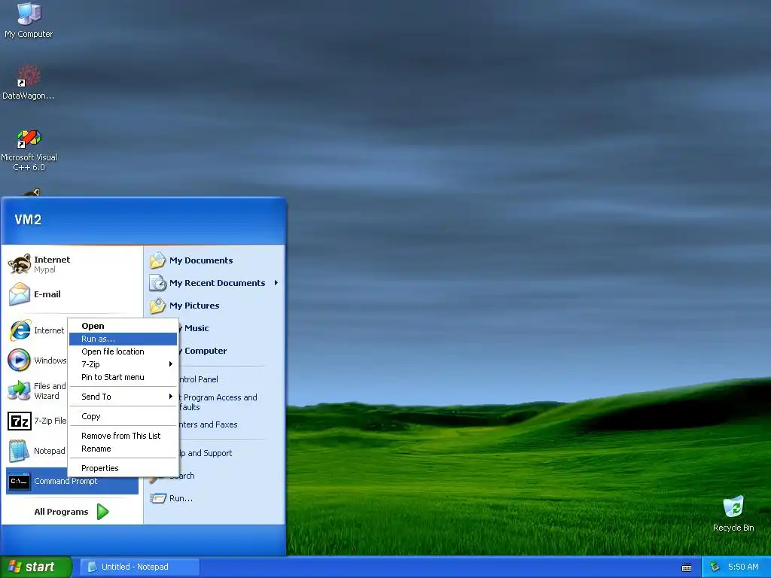Open Printers and Faxes
Screen dimensions: 771x578
pyautogui.click(x=209, y=424)
